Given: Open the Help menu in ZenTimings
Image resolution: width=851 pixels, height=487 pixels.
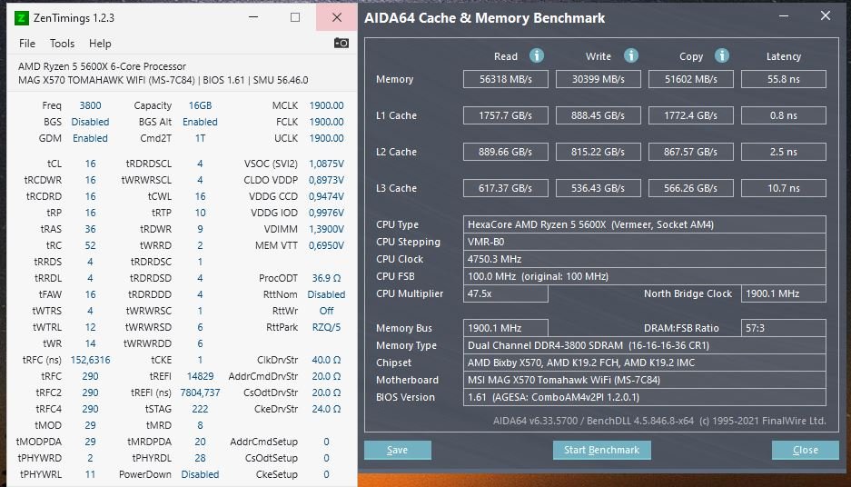Looking at the screenshot, I should (x=100, y=44).
